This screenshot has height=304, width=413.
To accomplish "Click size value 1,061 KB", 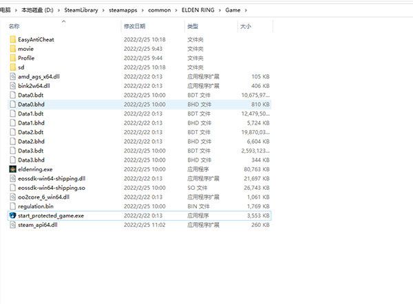I will (258, 197).
